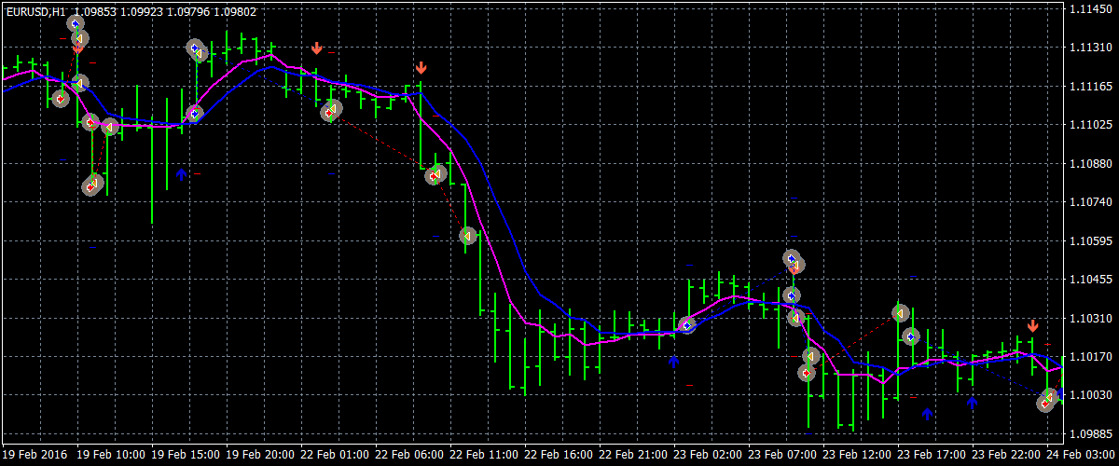Viewport: 1119px width, 466px height.
Task: Click the 22 Feb 06:00 time label
Action: pyautogui.click(x=409, y=455)
